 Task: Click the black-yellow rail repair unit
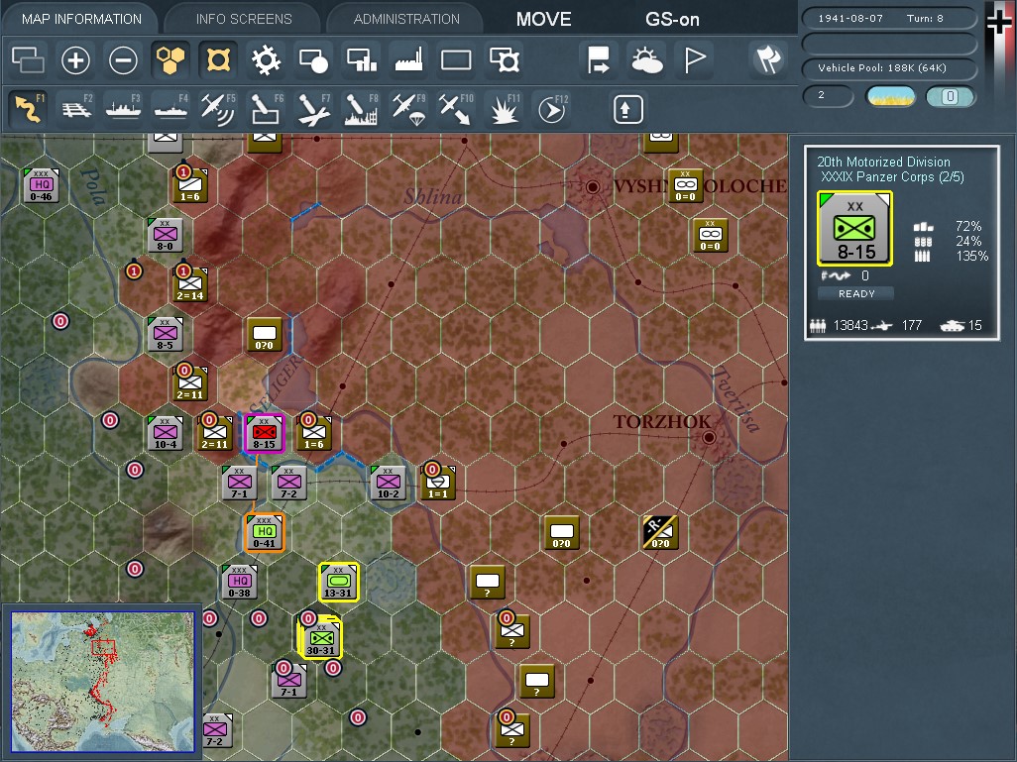pyautogui.click(x=660, y=532)
